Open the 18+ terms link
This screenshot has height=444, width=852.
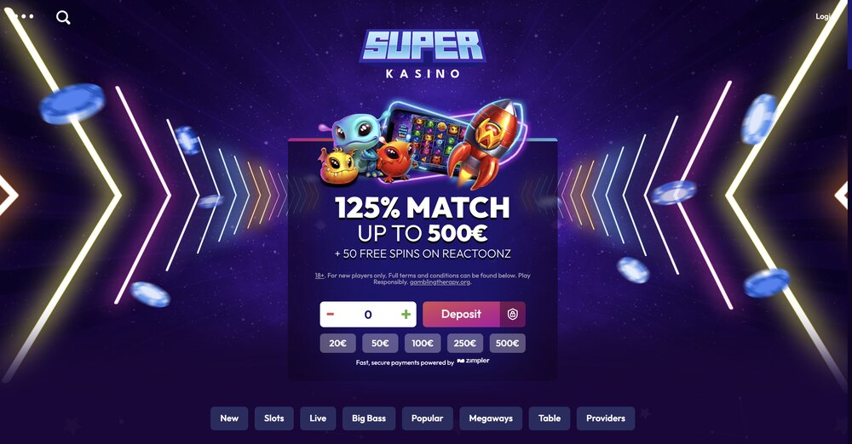coord(319,276)
